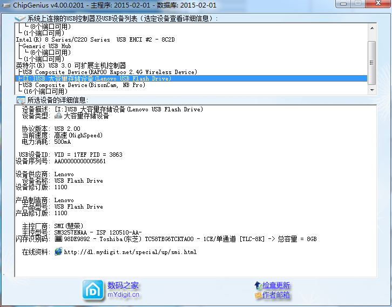Click the 作者邮箱 link

276,295
